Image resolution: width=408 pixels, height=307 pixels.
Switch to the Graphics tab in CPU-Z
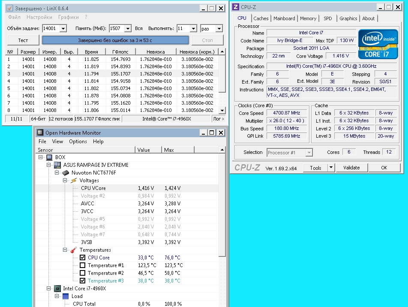pyautogui.click(x=348, y=18)
